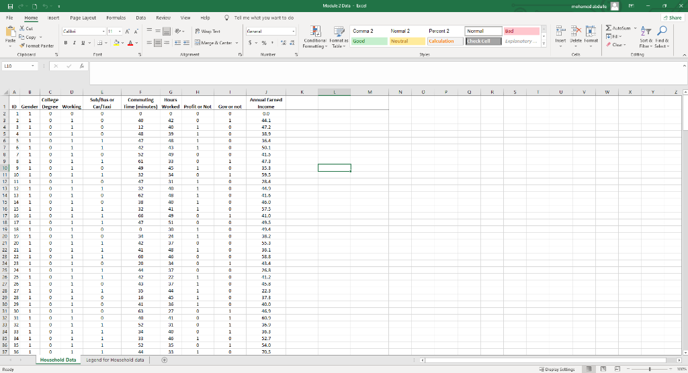Switch to the Review tab
The width and height of the screenshot is (688, 373).
tap(163, 18)
